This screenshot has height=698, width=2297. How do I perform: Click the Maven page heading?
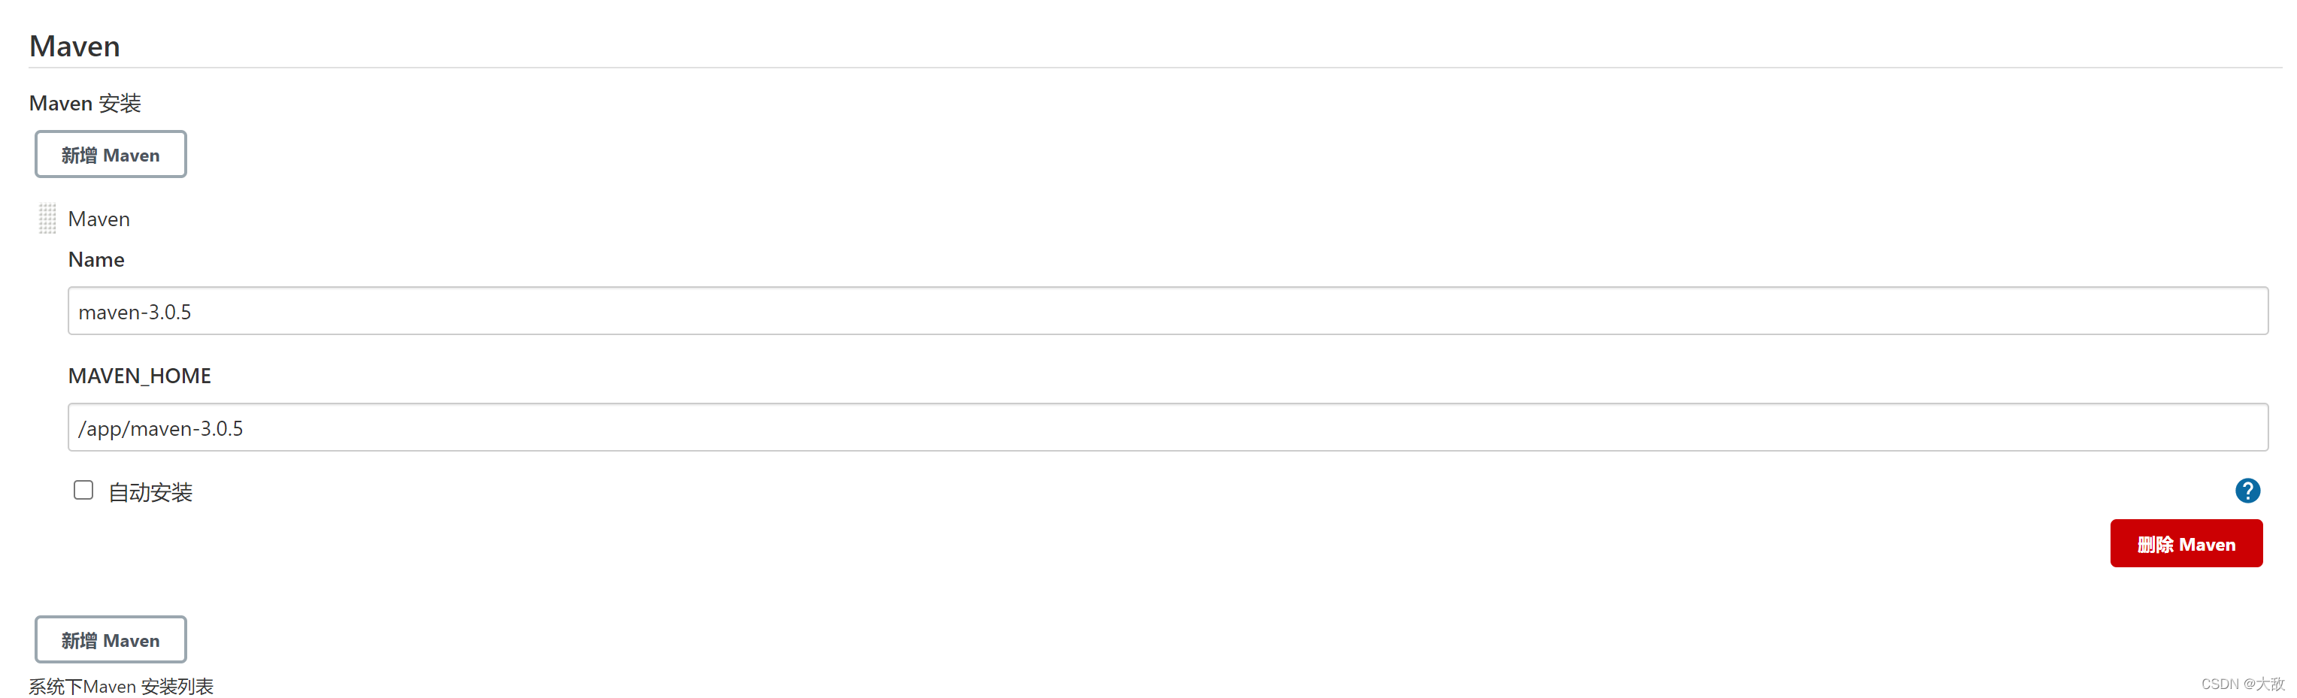click(74, 46)
